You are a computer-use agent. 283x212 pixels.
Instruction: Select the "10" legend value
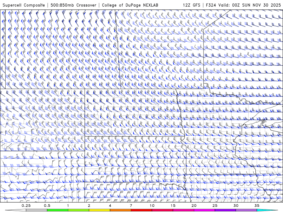[x=152, y=206]
